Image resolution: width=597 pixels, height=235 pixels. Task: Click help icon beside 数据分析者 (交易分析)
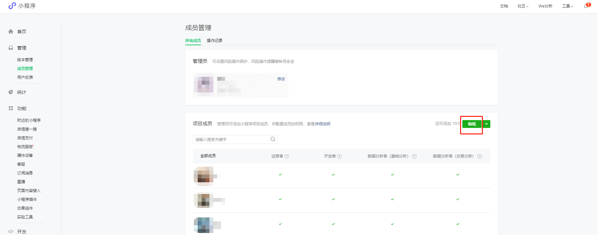(480, 157)
